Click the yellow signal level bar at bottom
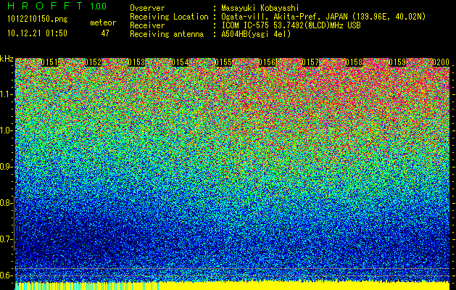The width and height of the screenshot is (456, 290). click(x=232, y=286)
